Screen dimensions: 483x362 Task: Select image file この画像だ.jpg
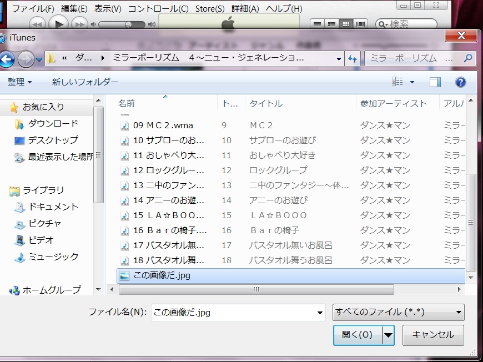[x=291, y=275]
